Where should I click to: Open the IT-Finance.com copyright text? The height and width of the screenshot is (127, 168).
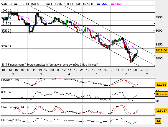point(50,65)
